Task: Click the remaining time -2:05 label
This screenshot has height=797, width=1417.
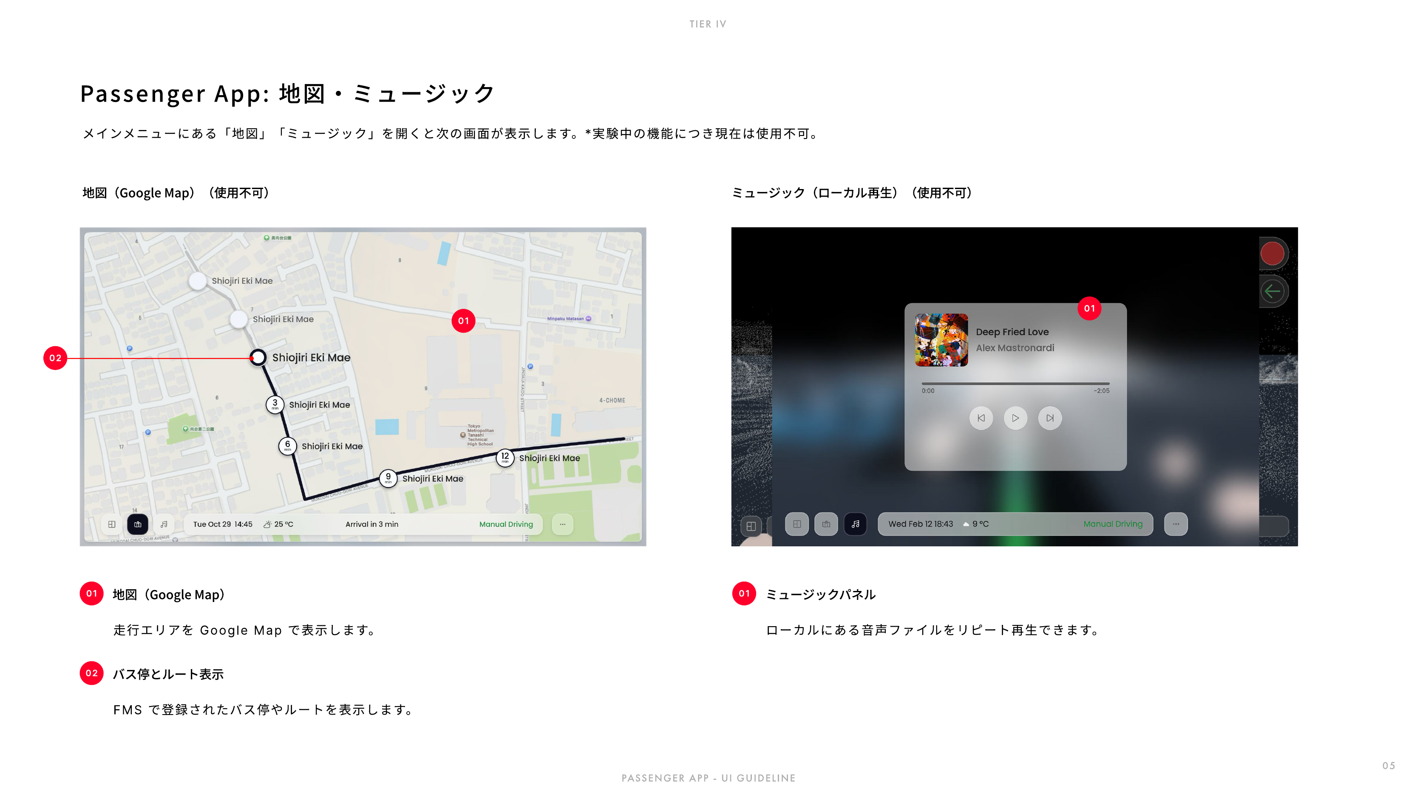Action: coord(1101,391)
